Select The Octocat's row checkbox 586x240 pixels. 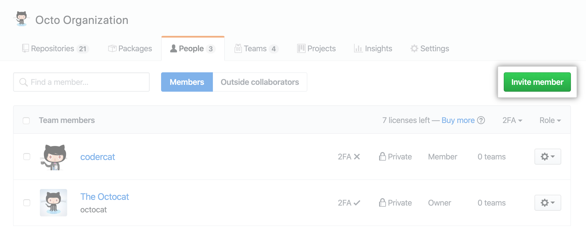27,203
